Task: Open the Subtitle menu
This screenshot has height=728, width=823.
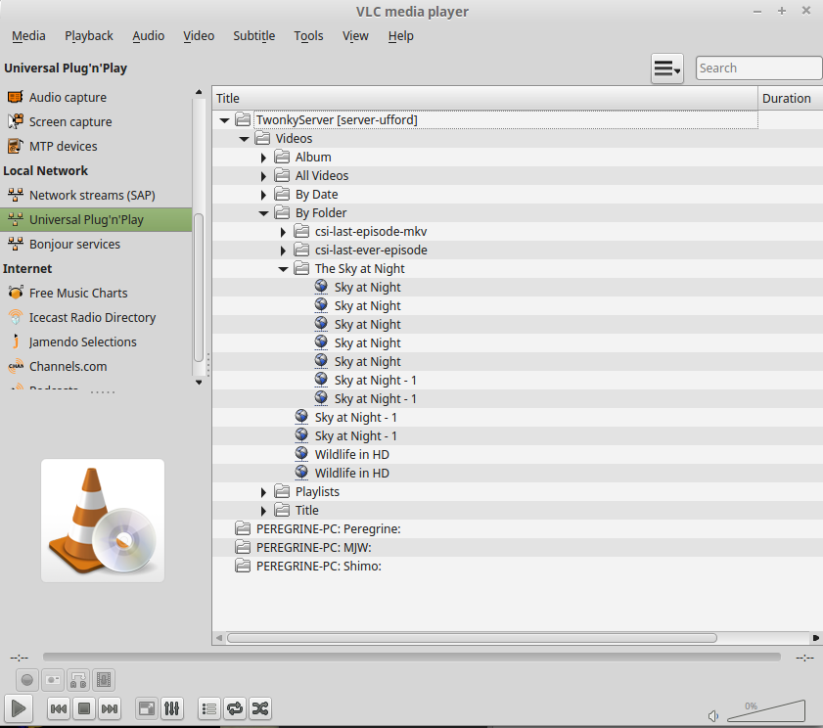Action: tap(254, 35)
